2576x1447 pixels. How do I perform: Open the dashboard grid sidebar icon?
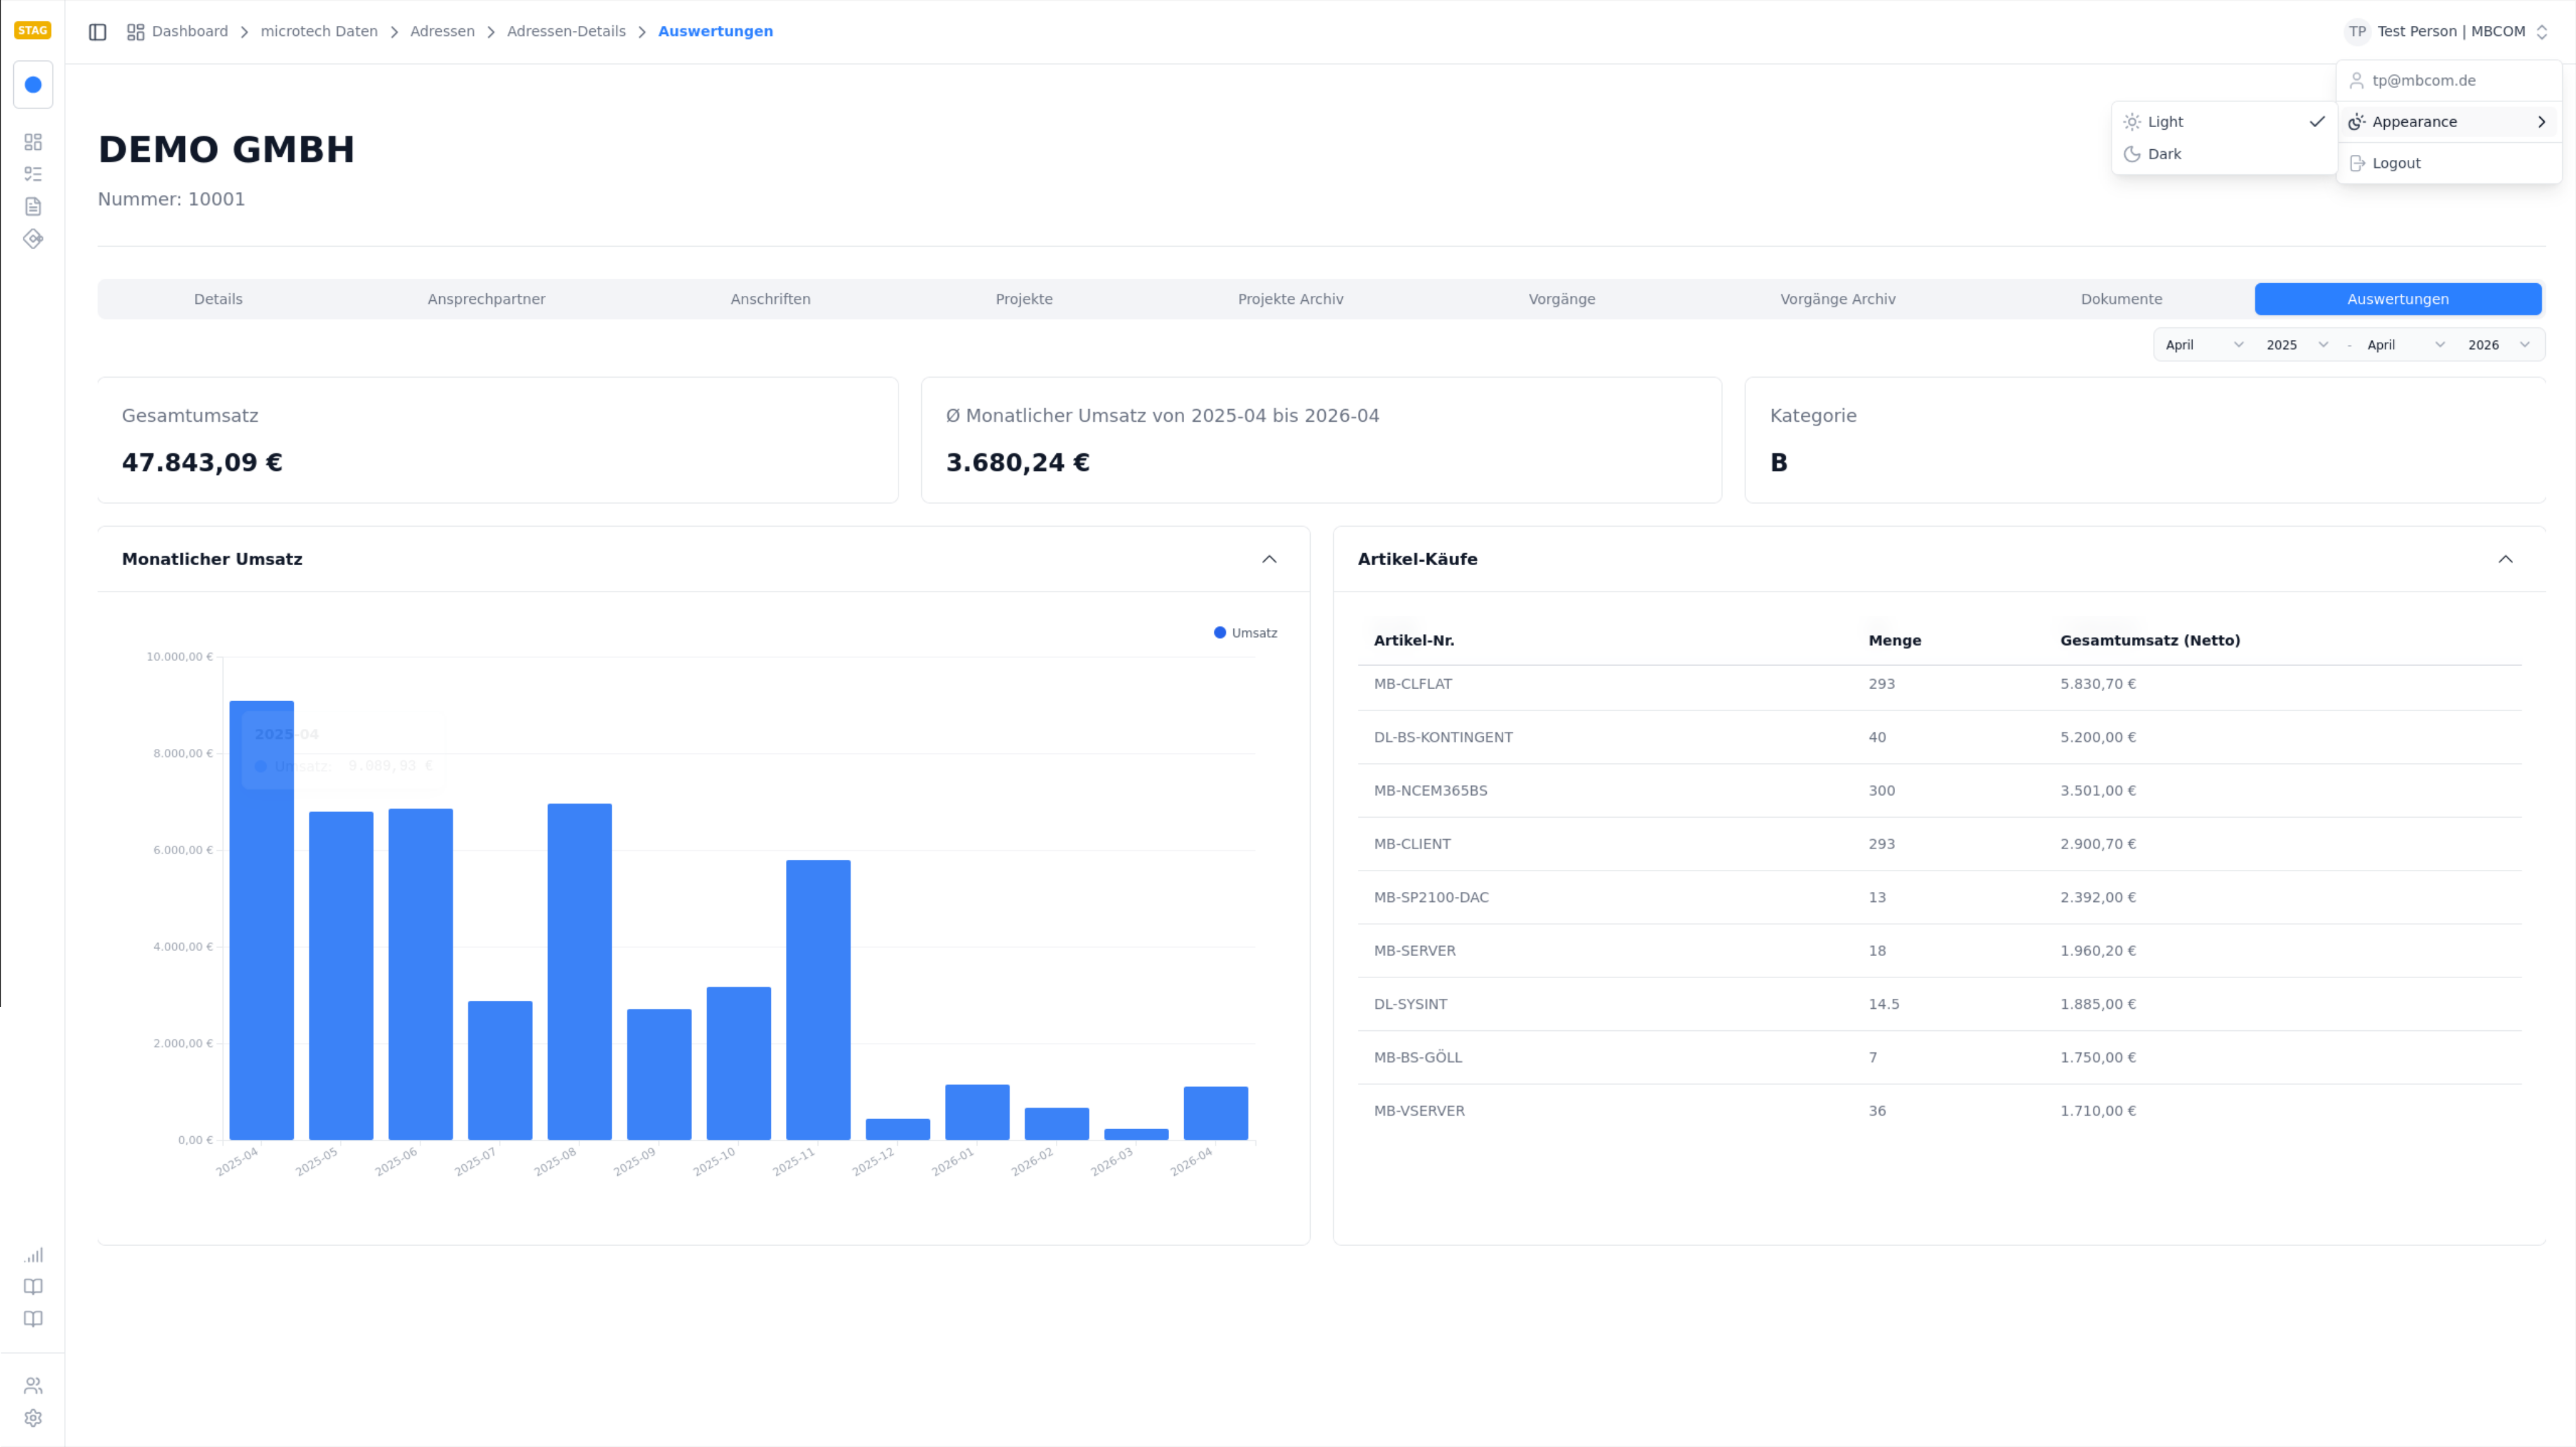point(33,142)
